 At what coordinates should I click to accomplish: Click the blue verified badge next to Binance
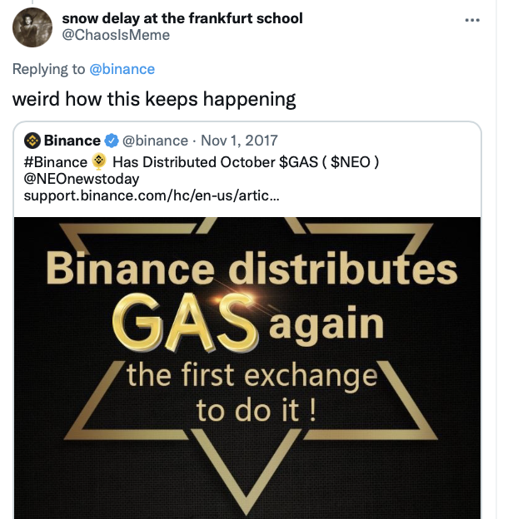click(112, 141)
